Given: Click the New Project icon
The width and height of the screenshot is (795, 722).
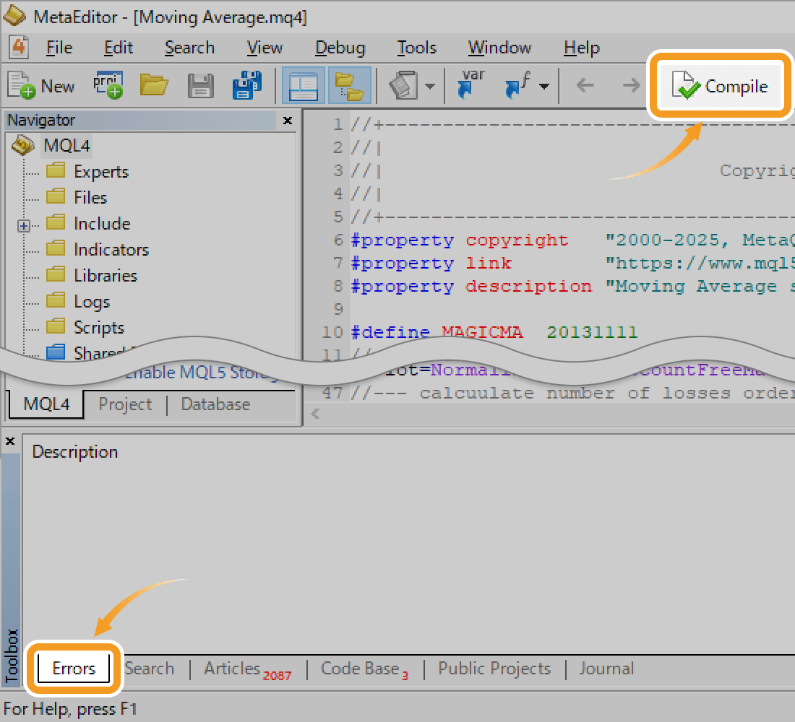Looking at the screenshot, I should pos(108,85).
